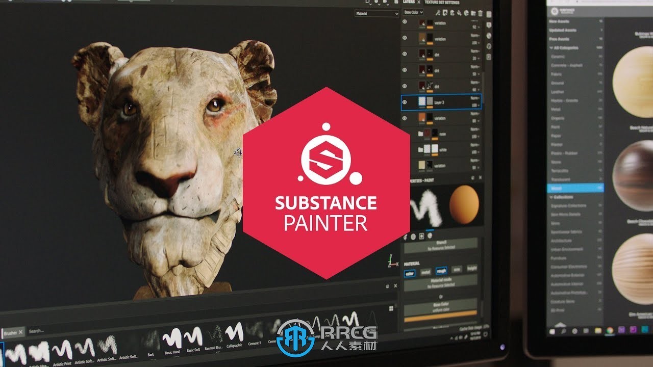Select the Basic Soft brush

[193, 336]
